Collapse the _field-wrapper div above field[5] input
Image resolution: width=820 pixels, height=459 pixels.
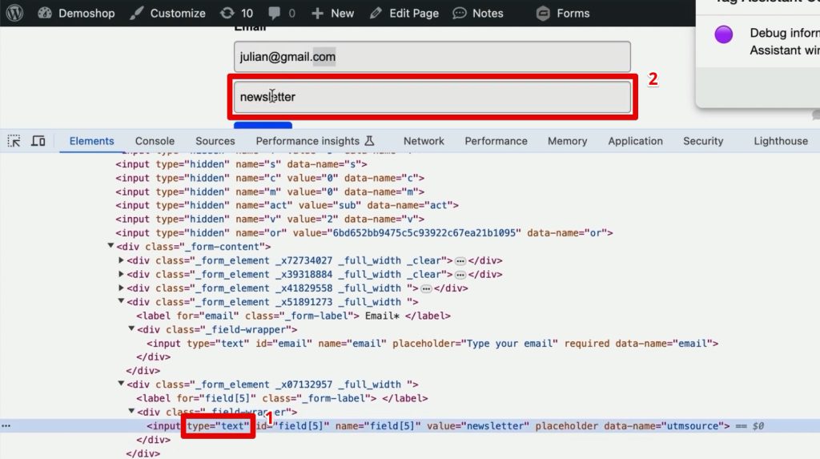coord(131,411)
